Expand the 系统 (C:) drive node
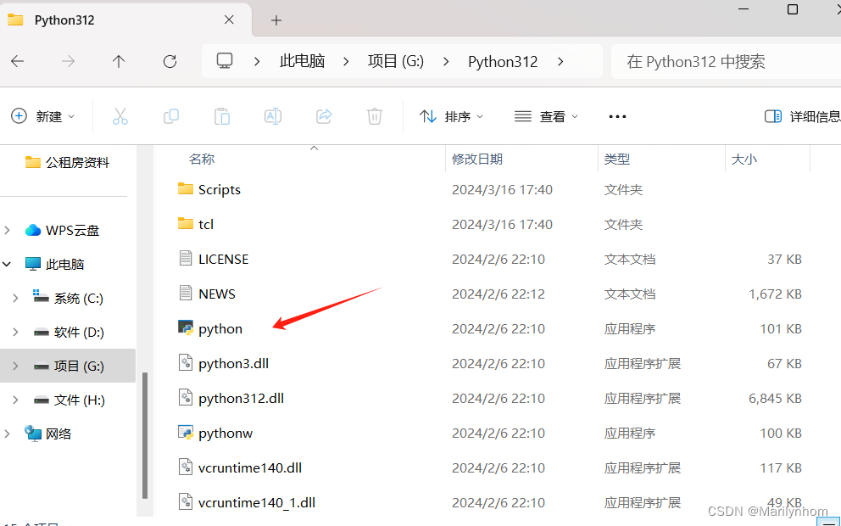Image resolution: width=841 pixels, height=526 pixels. [x=15, y=298]
